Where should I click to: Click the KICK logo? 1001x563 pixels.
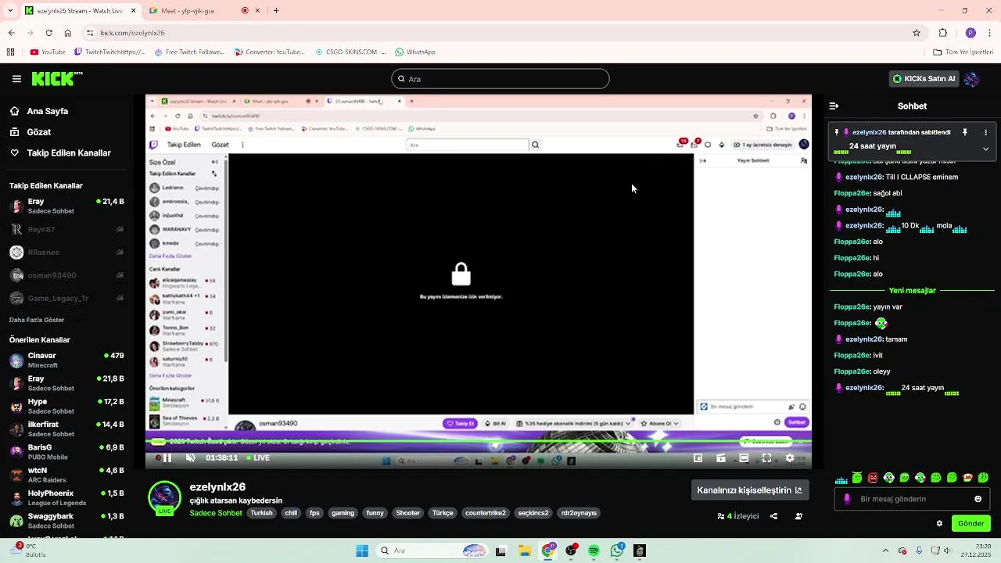(56, 78)
